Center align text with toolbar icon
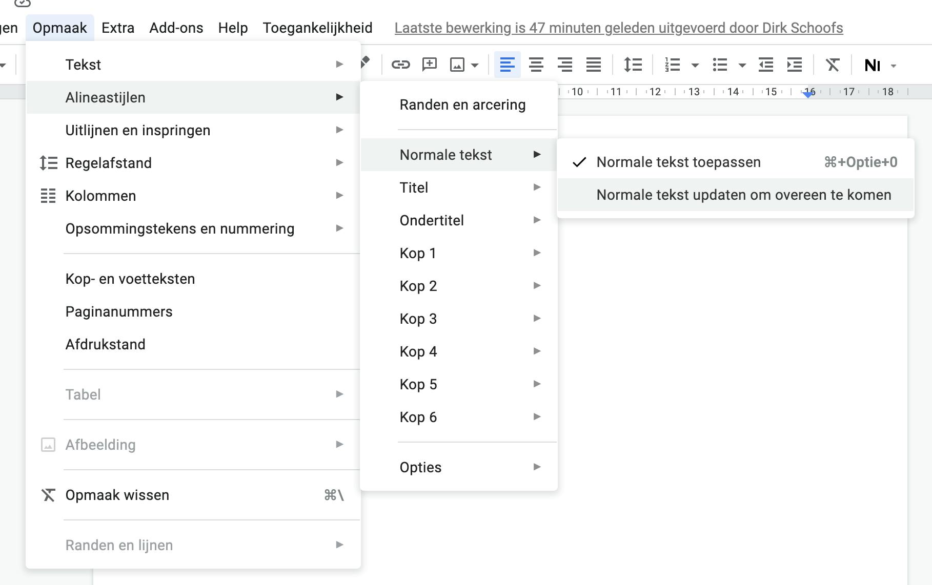 click(x=536, y=65)
